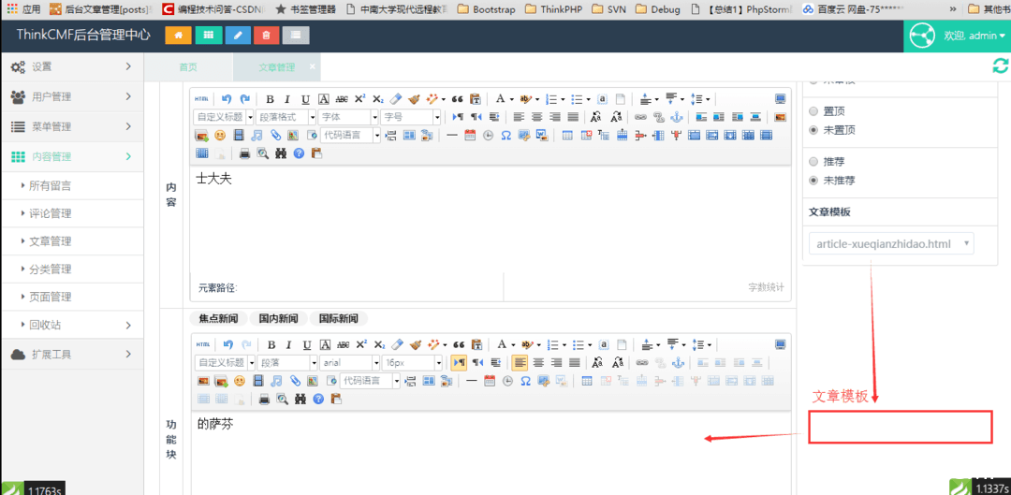The width and height of the screenshot is (1011, 495).
Task: Open search-replace binoculars in 功能块 editor
Action: (x=300, y=399)
